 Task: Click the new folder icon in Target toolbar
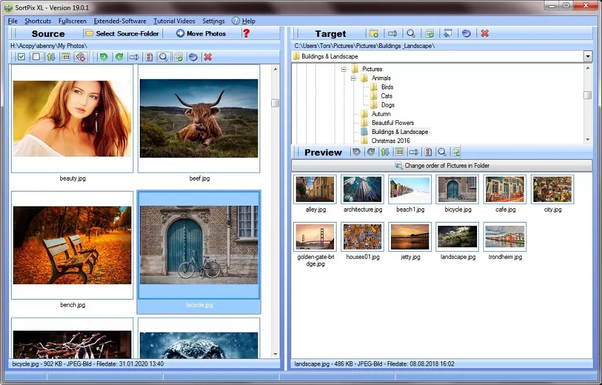(373, 34)
